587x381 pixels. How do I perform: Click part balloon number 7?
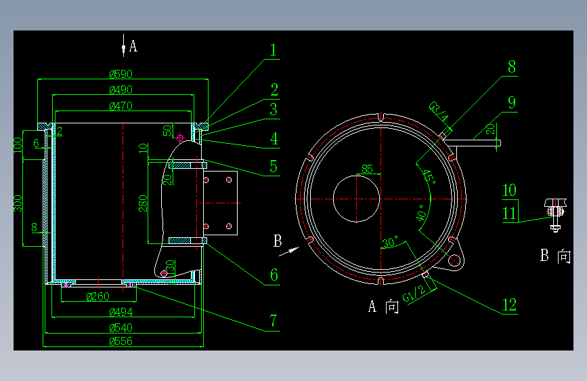[x=274, y=321]
